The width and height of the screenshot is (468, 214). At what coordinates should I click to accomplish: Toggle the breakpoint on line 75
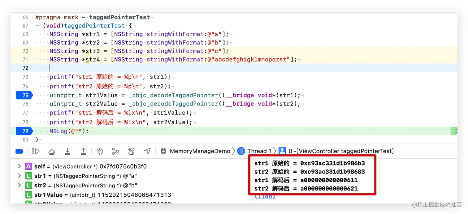24,95
